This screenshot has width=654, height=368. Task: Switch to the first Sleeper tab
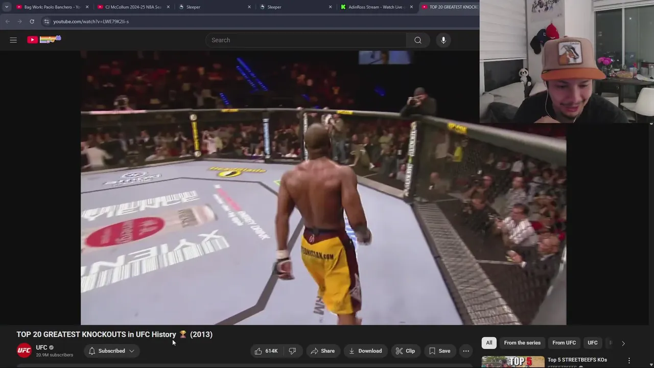click(x=215, y=7)
